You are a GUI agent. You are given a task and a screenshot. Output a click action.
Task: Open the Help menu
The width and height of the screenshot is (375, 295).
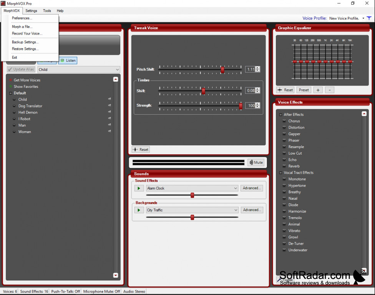point(60,11)
